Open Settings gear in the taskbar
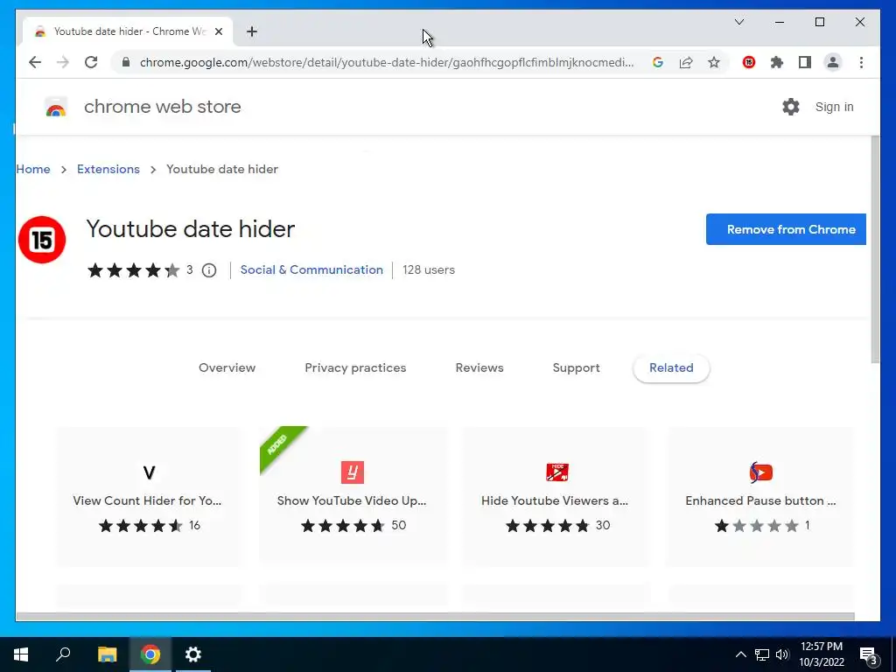 click(193, 654)
